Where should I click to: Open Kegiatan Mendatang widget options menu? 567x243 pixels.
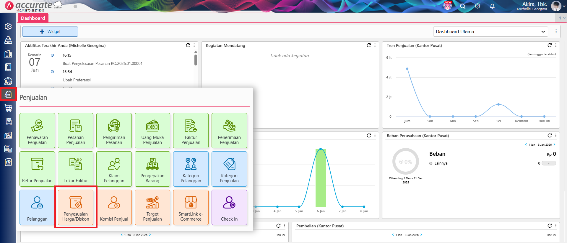pos(375,45)
